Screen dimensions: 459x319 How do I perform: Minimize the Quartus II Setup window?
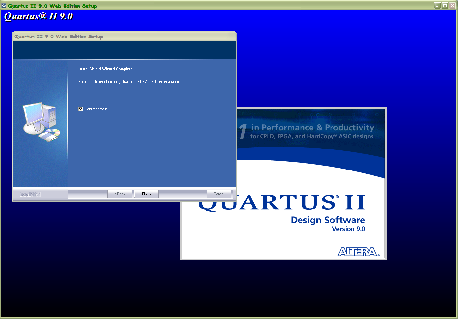[437, 5]
